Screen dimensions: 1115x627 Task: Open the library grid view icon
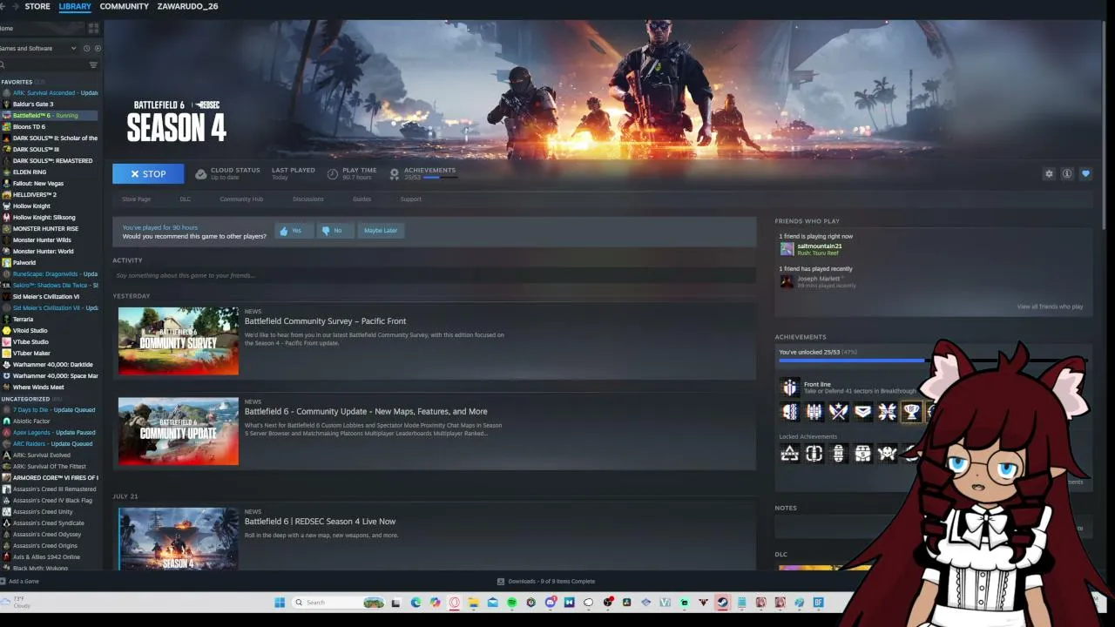(x=93, y=29)
